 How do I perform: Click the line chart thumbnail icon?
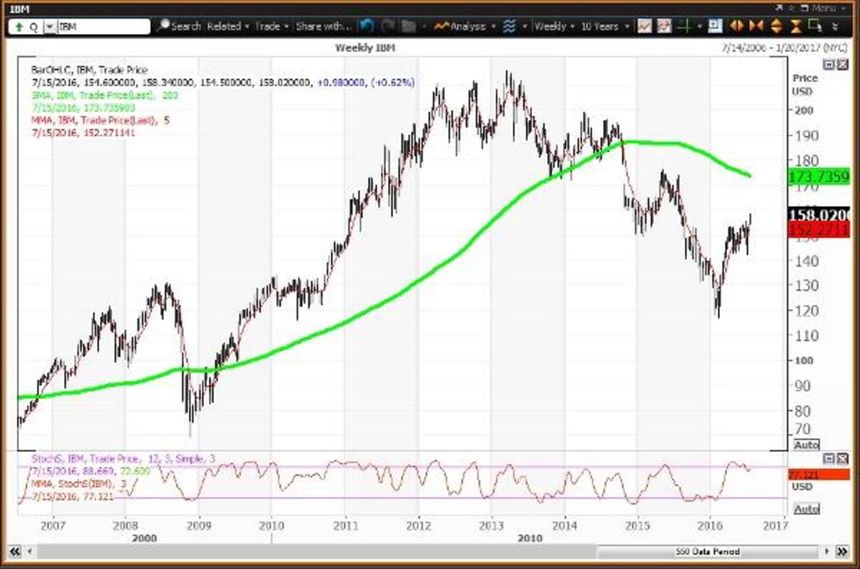click(644, 26)
